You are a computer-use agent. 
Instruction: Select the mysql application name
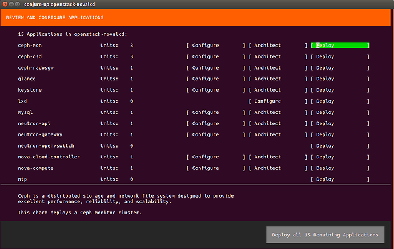tap(25, 112)
